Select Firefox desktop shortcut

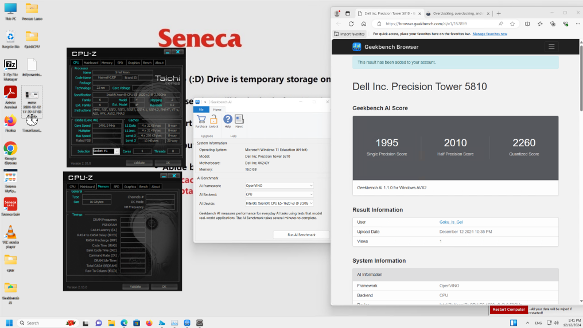tap(10, 124)
